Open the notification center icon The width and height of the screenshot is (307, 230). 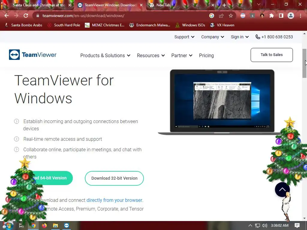click(297, 226)
